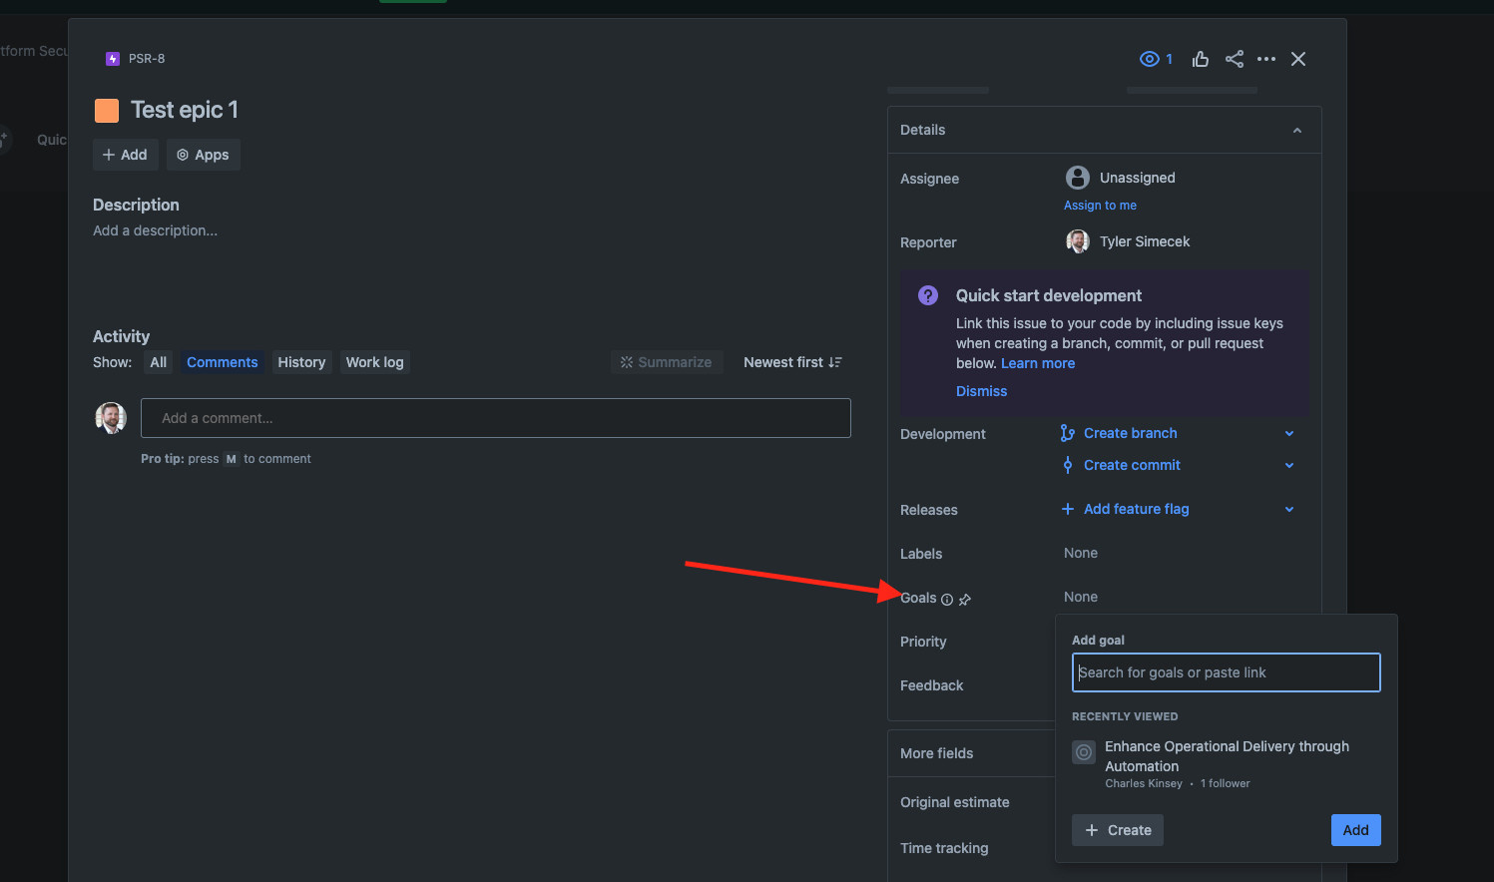The height and width of the screenshot is (882, 1494).
Task: Click the orange epic color swatch
Action: 106,110
